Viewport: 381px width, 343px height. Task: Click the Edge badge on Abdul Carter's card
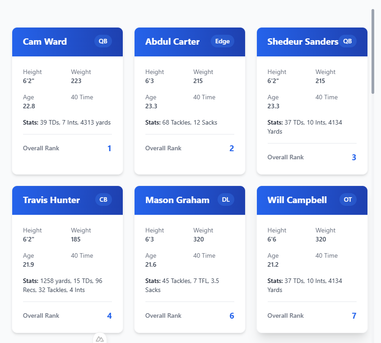coord(223,41)
